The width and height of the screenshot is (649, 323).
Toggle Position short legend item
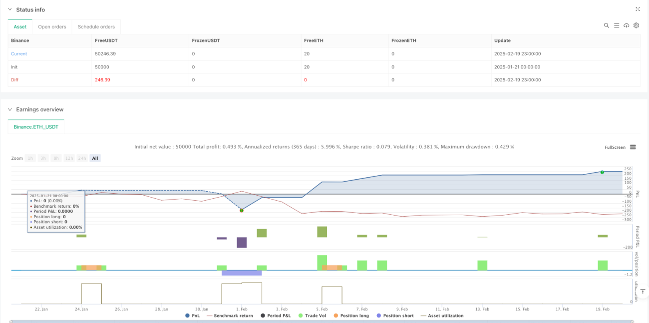(395, 316)
